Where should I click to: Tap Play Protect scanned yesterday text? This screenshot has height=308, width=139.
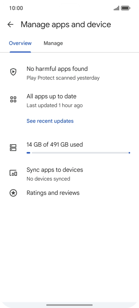[x=63, y=78]
